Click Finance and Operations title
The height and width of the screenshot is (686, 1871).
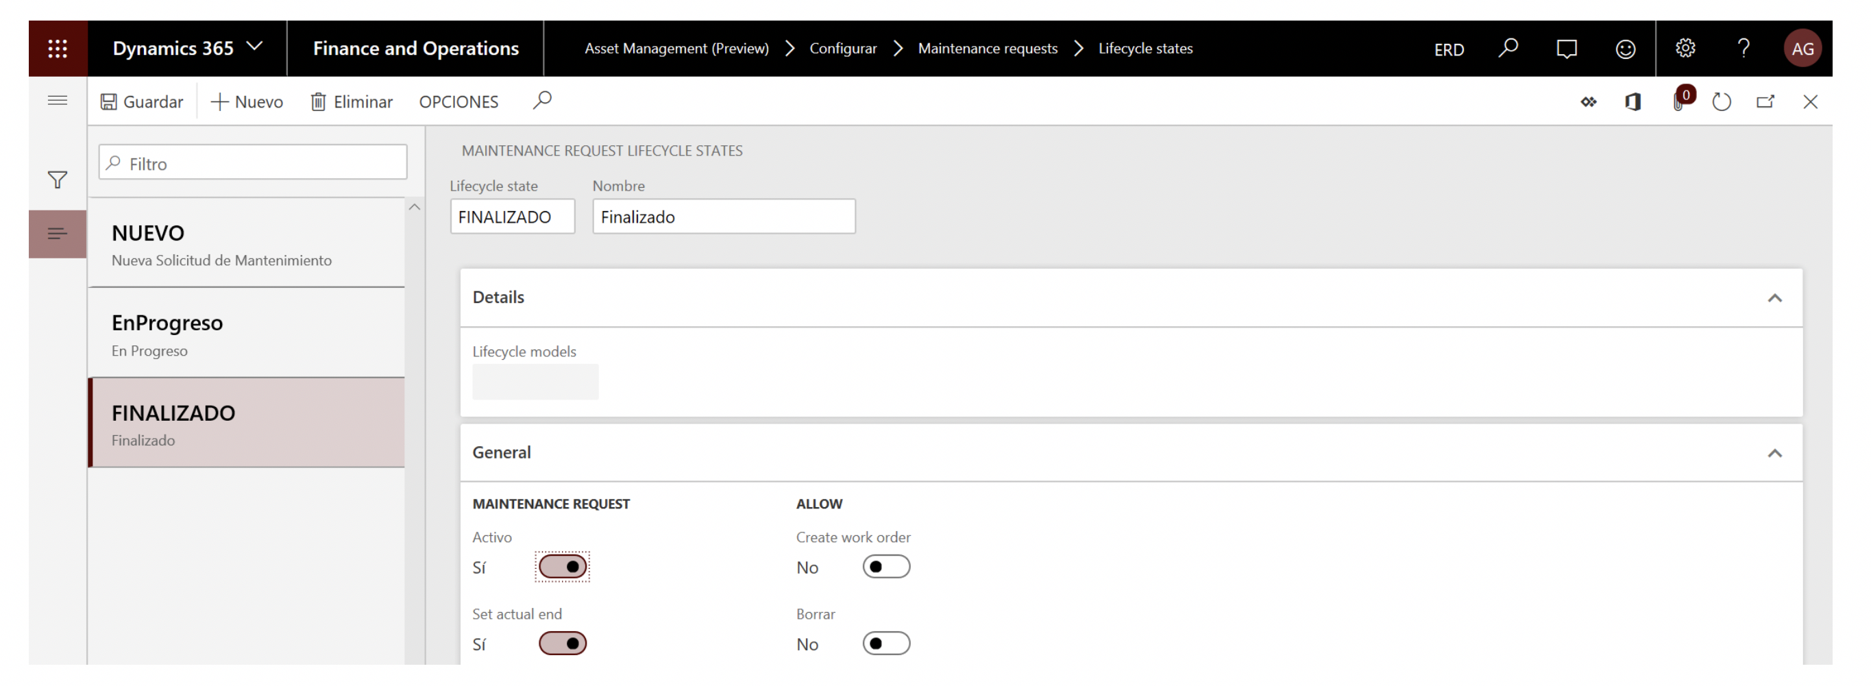tap(415, 49)
